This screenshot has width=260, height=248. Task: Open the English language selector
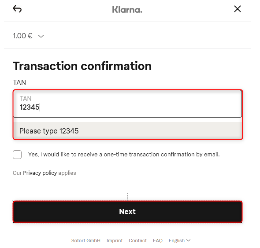(180, 241)
